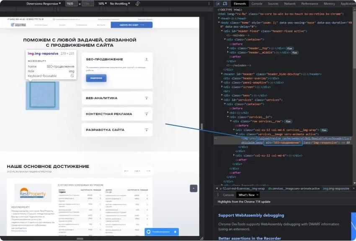
Task: Expand the div class="bens" node
Action: coord(222,95)
